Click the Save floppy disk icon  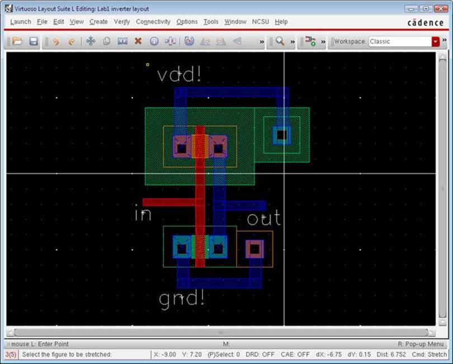point(34,41)
